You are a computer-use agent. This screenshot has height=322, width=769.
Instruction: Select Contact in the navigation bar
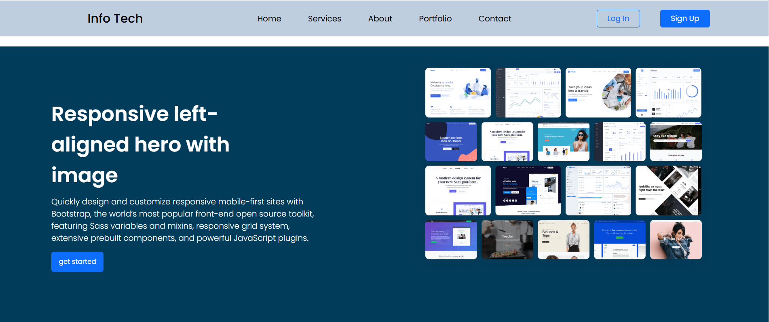click(x=494, y=19)
